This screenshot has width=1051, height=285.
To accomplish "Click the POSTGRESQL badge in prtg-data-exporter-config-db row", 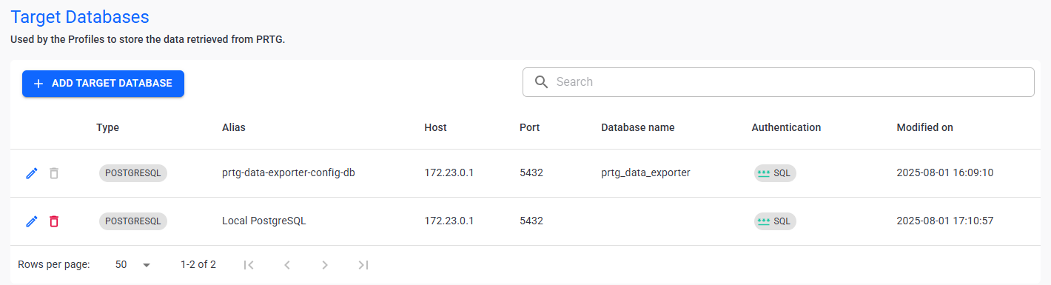I will pos(133,173).
